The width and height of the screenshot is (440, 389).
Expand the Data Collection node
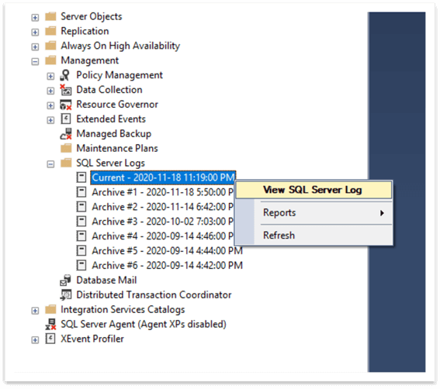tap(50, 91)
